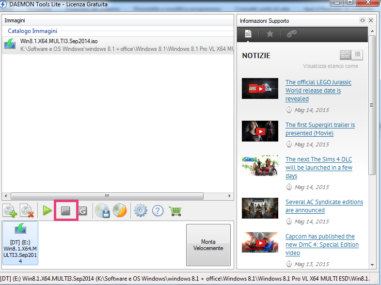Click the Remove Image toolbar icon

pos(27,211)
